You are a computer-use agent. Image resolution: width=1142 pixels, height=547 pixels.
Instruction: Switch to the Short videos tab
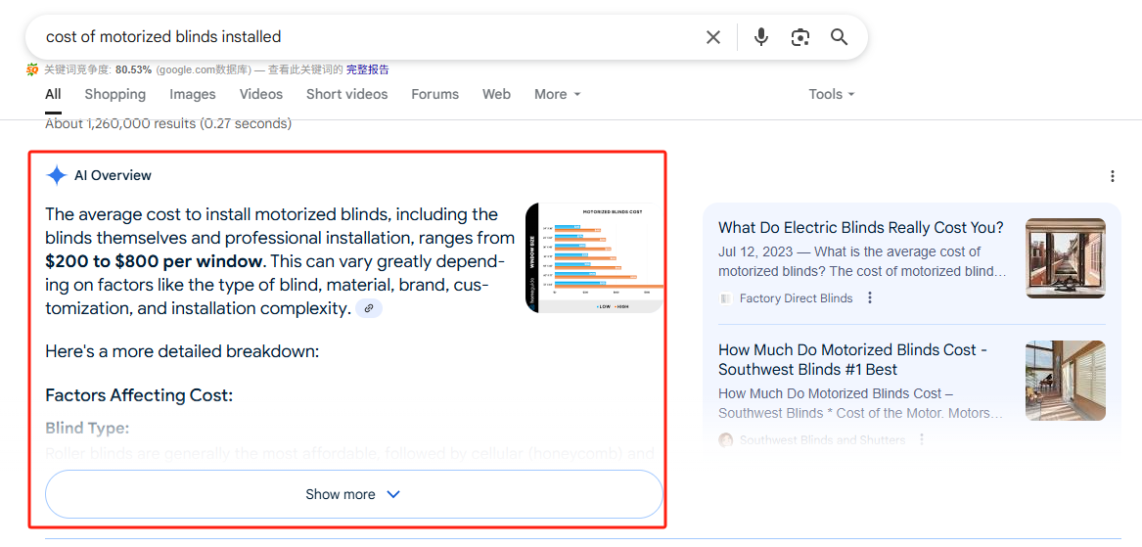pos(346,94)
